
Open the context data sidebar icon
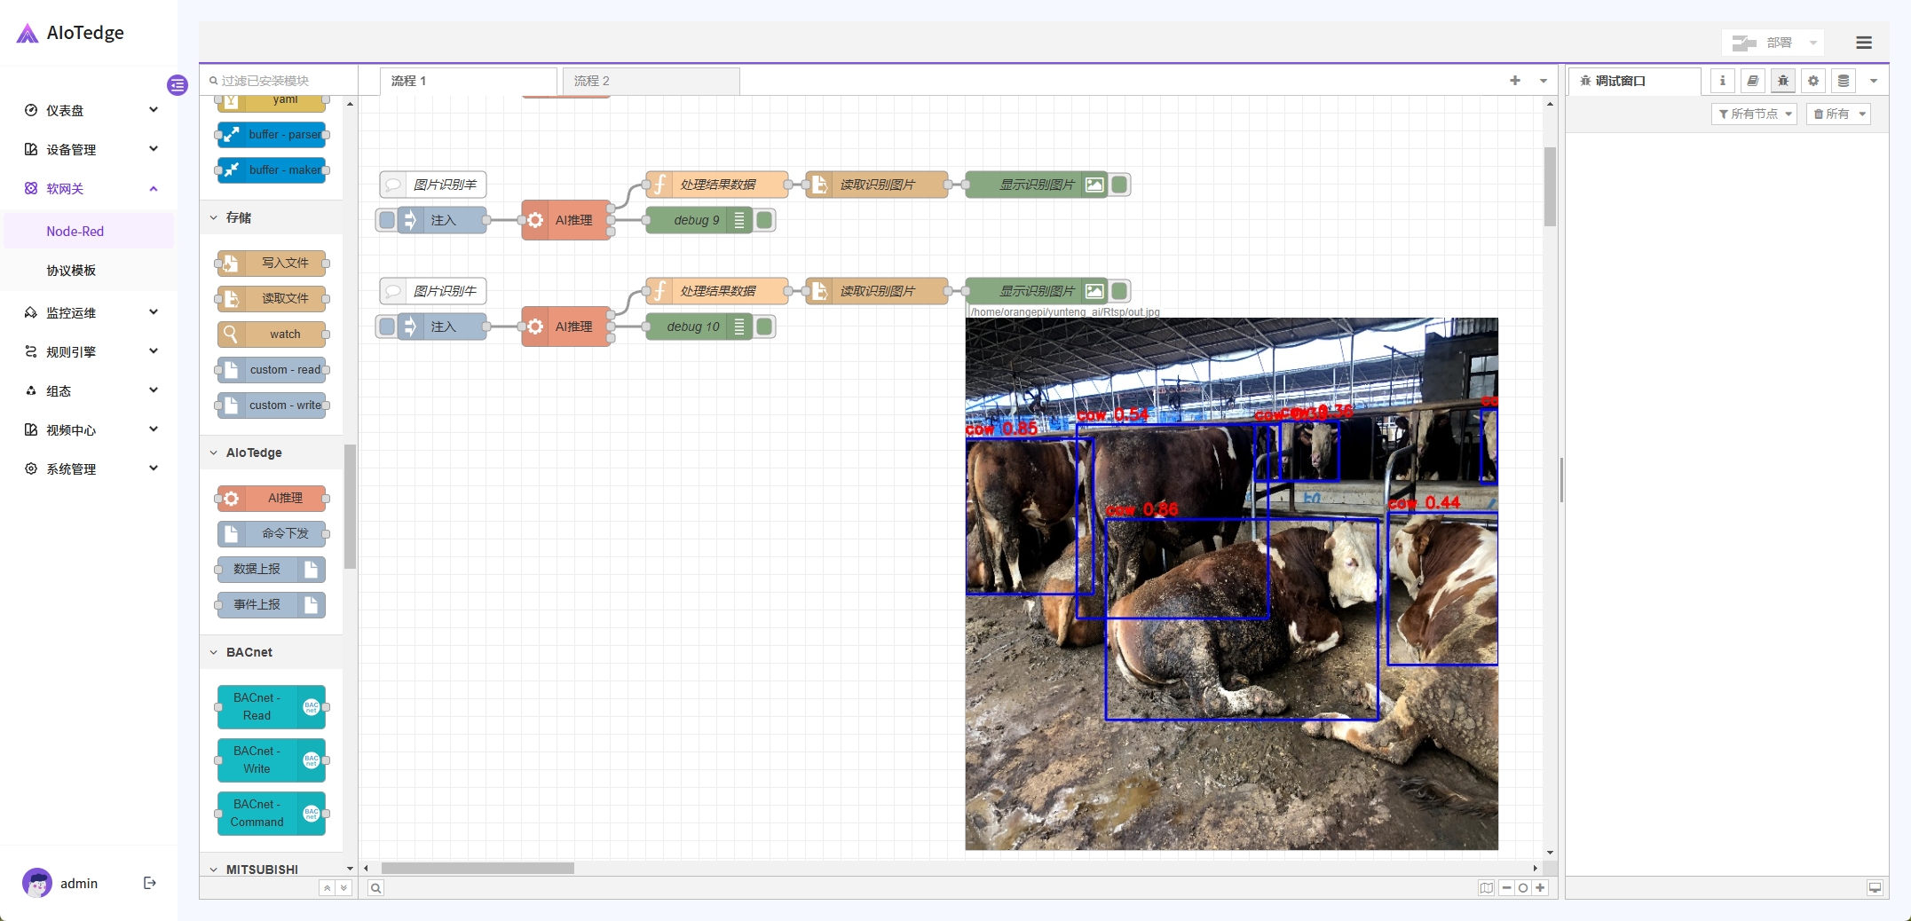click(x=1844, y=81)
